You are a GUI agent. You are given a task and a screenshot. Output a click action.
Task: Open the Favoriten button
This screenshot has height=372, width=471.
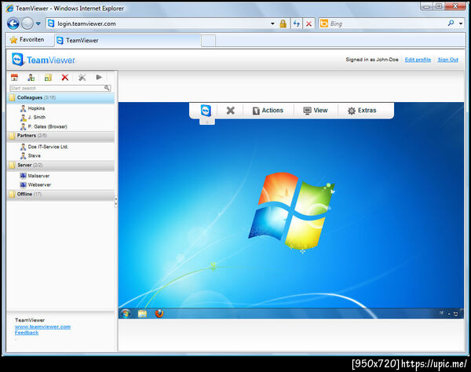coord(27,39)
